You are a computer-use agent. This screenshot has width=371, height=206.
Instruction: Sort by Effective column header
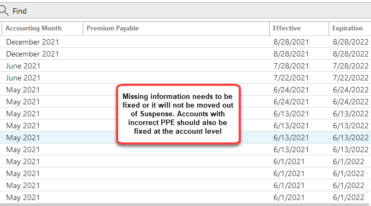point(299,28)
